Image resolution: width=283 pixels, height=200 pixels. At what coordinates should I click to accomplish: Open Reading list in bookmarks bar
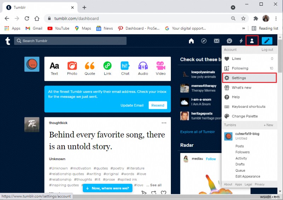265,28
